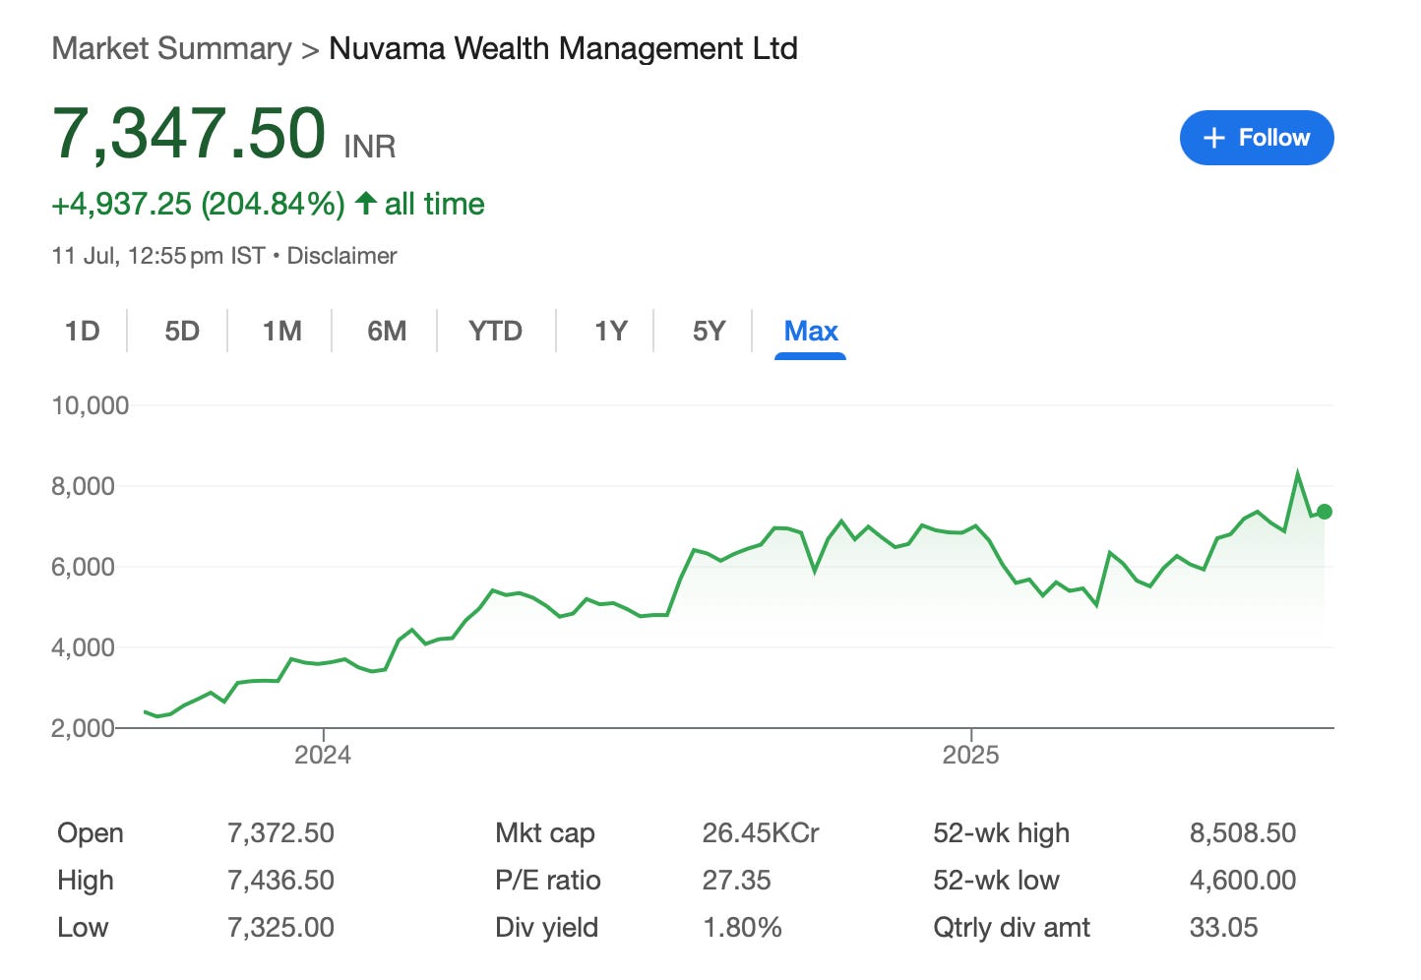Click the Low value 7,325.00
Screen dimensions: 1421x980
point(280,927)
